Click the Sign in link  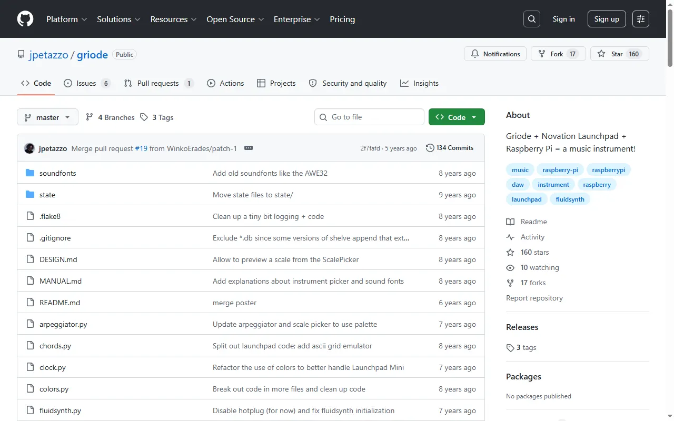[563, 19]
